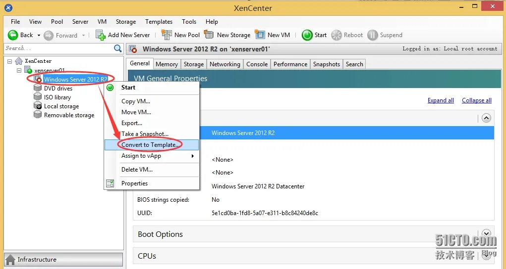The width and height of the screenshot is (506, 269).
Task: Select Removable storage tree entry
Action: click(x=69, y=115)
